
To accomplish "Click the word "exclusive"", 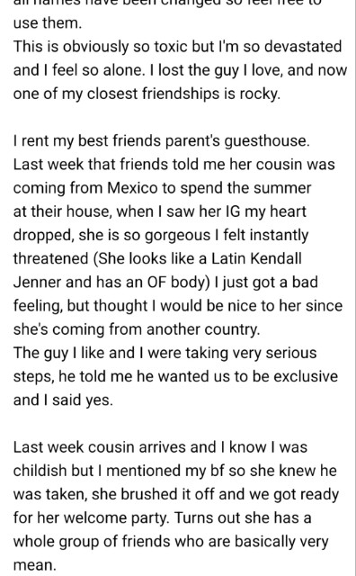I will tap(306, 376).
